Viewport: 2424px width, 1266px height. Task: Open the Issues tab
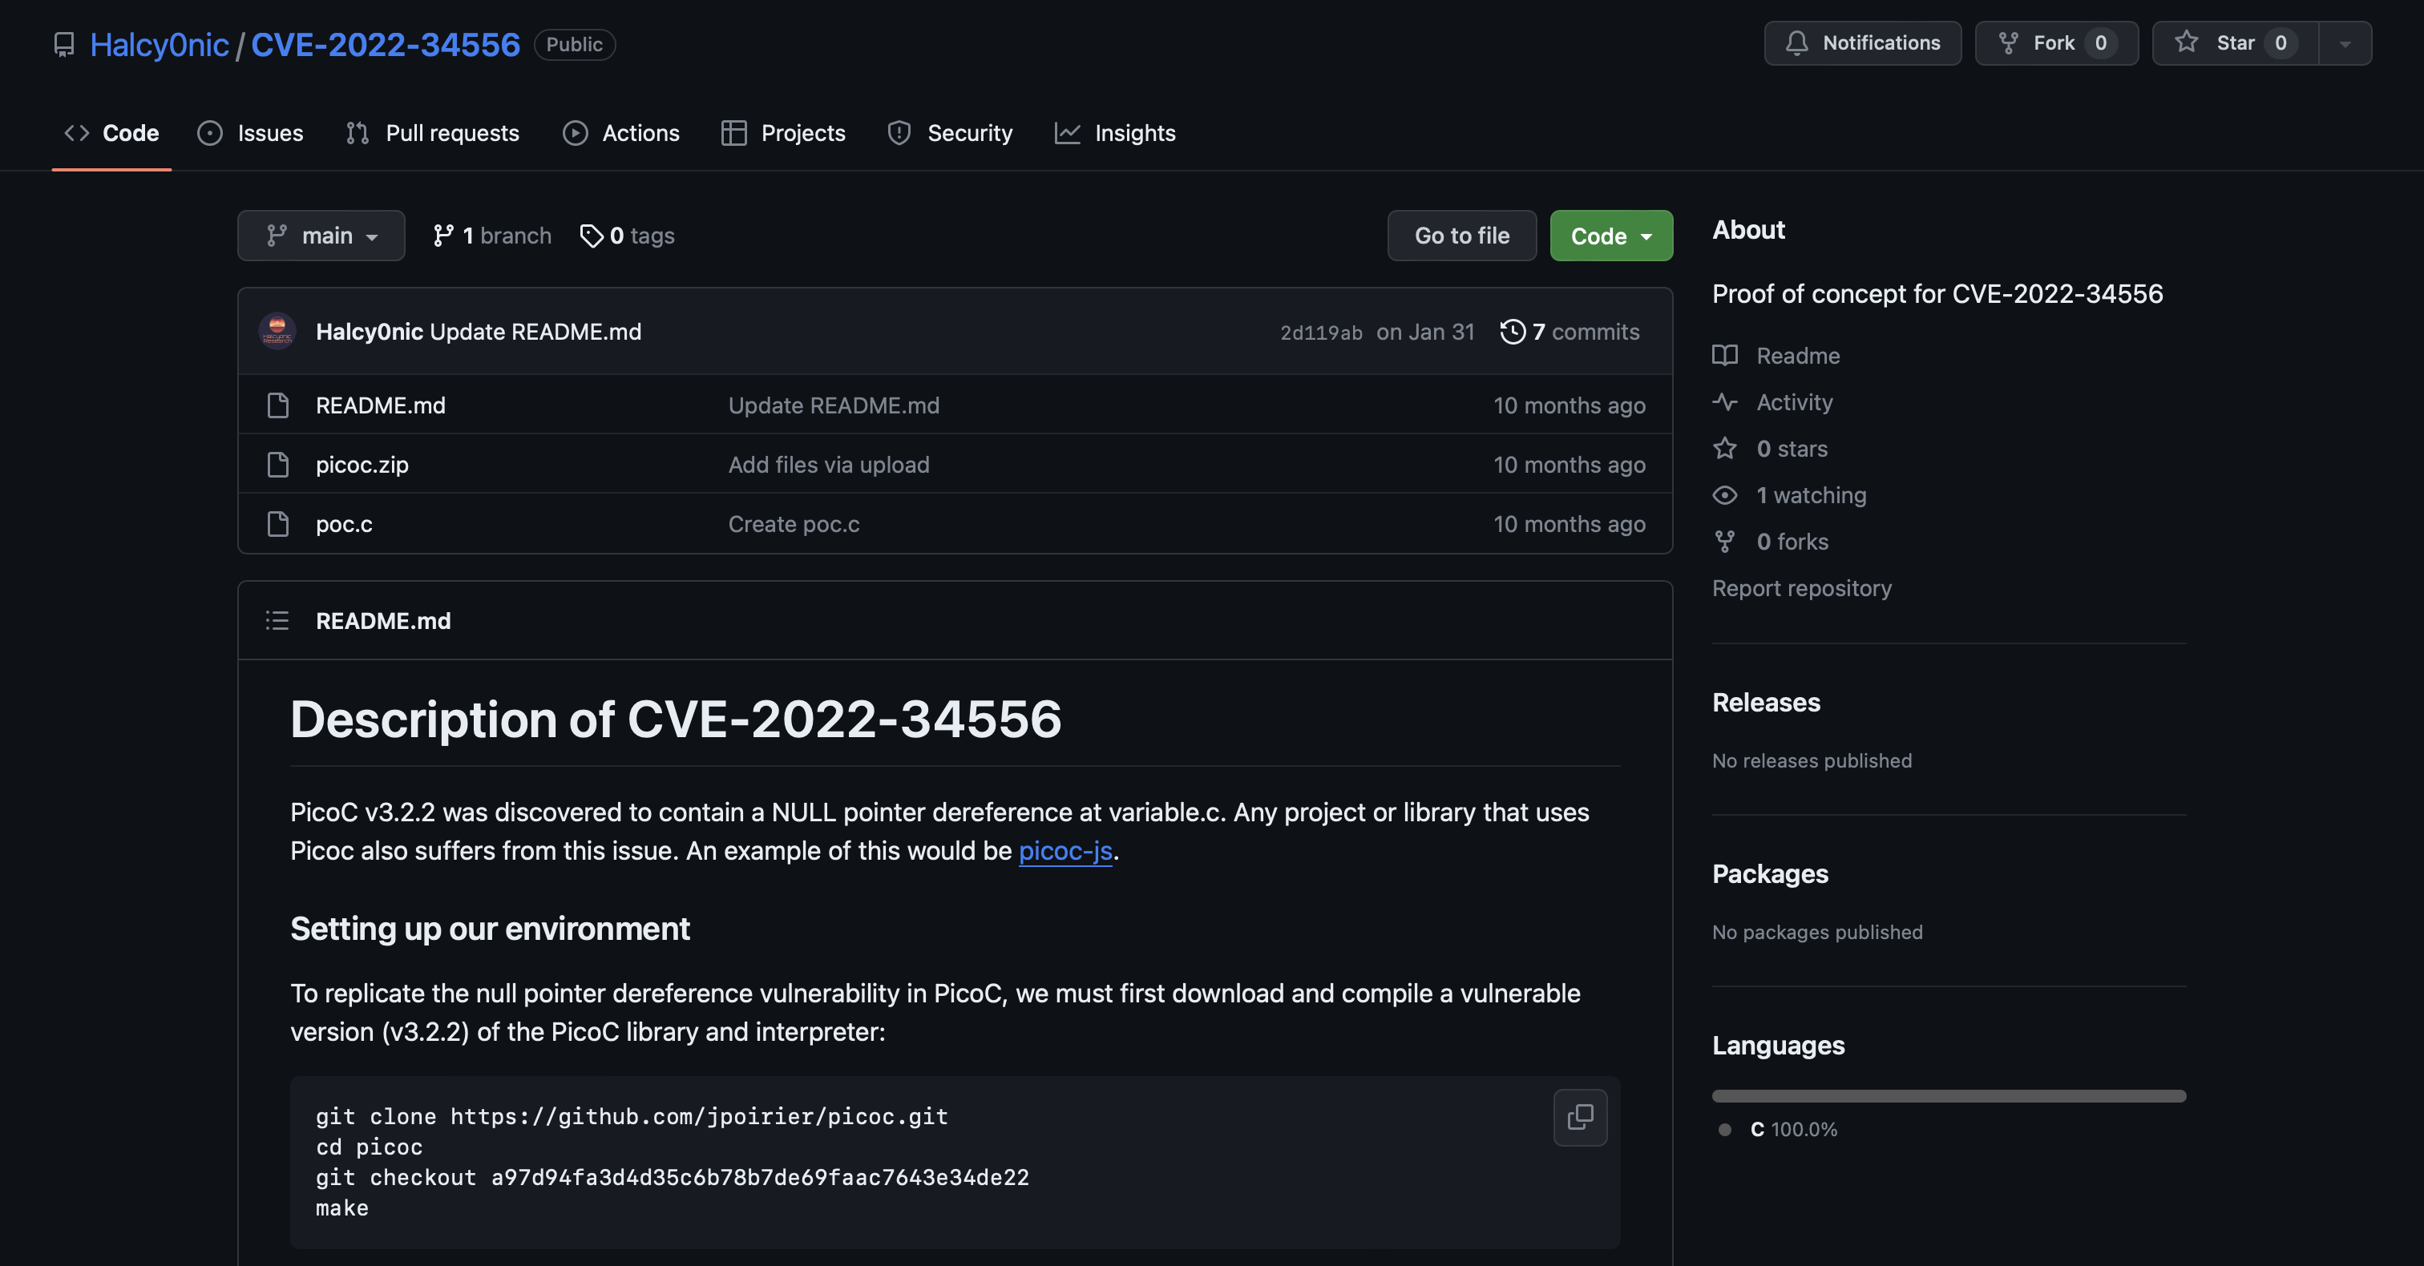(x=250, y=133)
